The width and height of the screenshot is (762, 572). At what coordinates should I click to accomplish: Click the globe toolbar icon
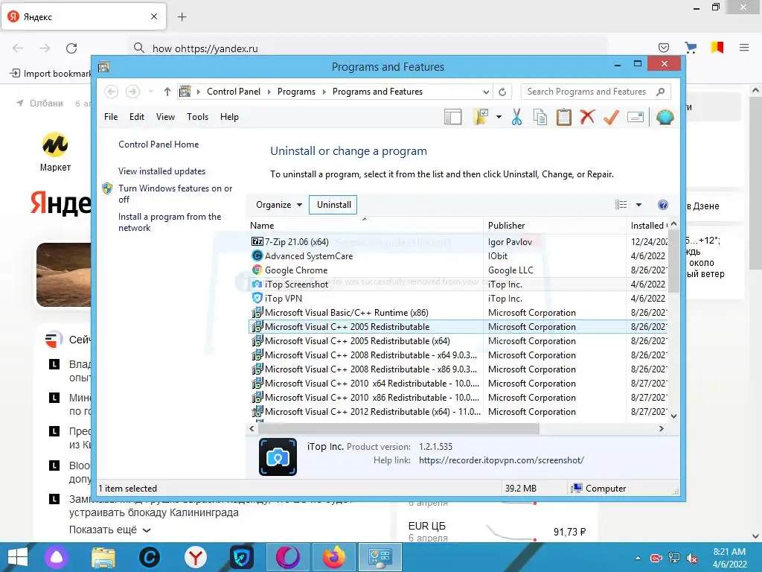click(x=665, y=117)
